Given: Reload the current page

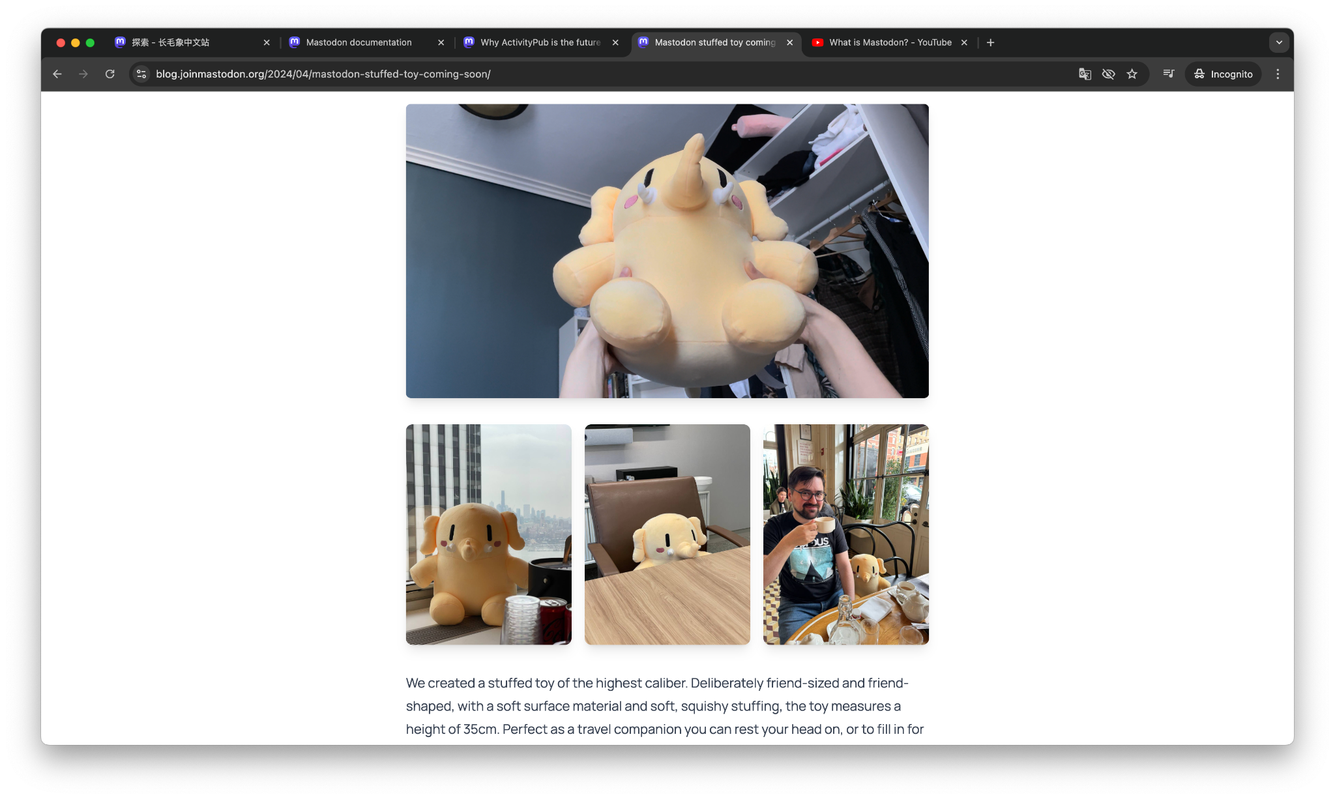Looking at the screenshot, I should coord(110,74).
